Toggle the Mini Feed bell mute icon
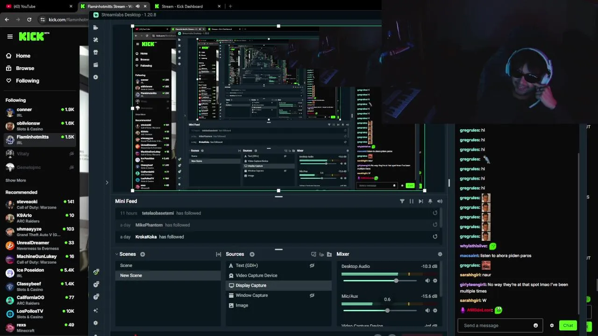The height and width of the screenshot is (336, 598). pyautogui.click(x=430, y=201)
